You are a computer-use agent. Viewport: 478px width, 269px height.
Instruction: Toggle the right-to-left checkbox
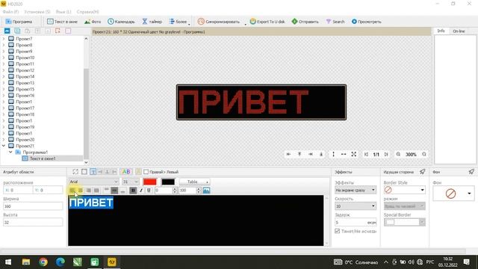[x=146, y=172]
